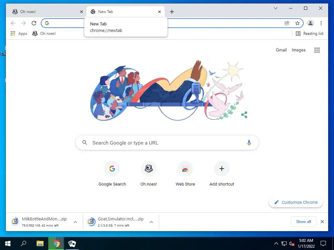
Task: Share the Google Doodle
Action: point(244,115)
